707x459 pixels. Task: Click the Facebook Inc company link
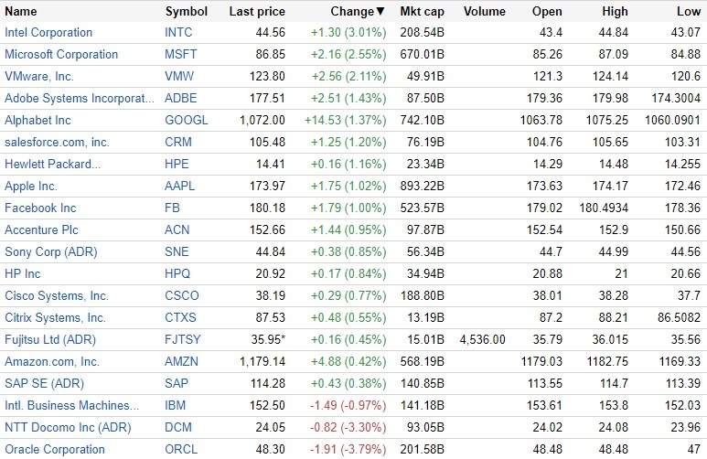40,208
